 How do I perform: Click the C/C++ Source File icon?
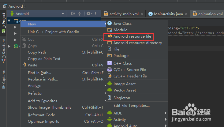click(x=110, y=69)
